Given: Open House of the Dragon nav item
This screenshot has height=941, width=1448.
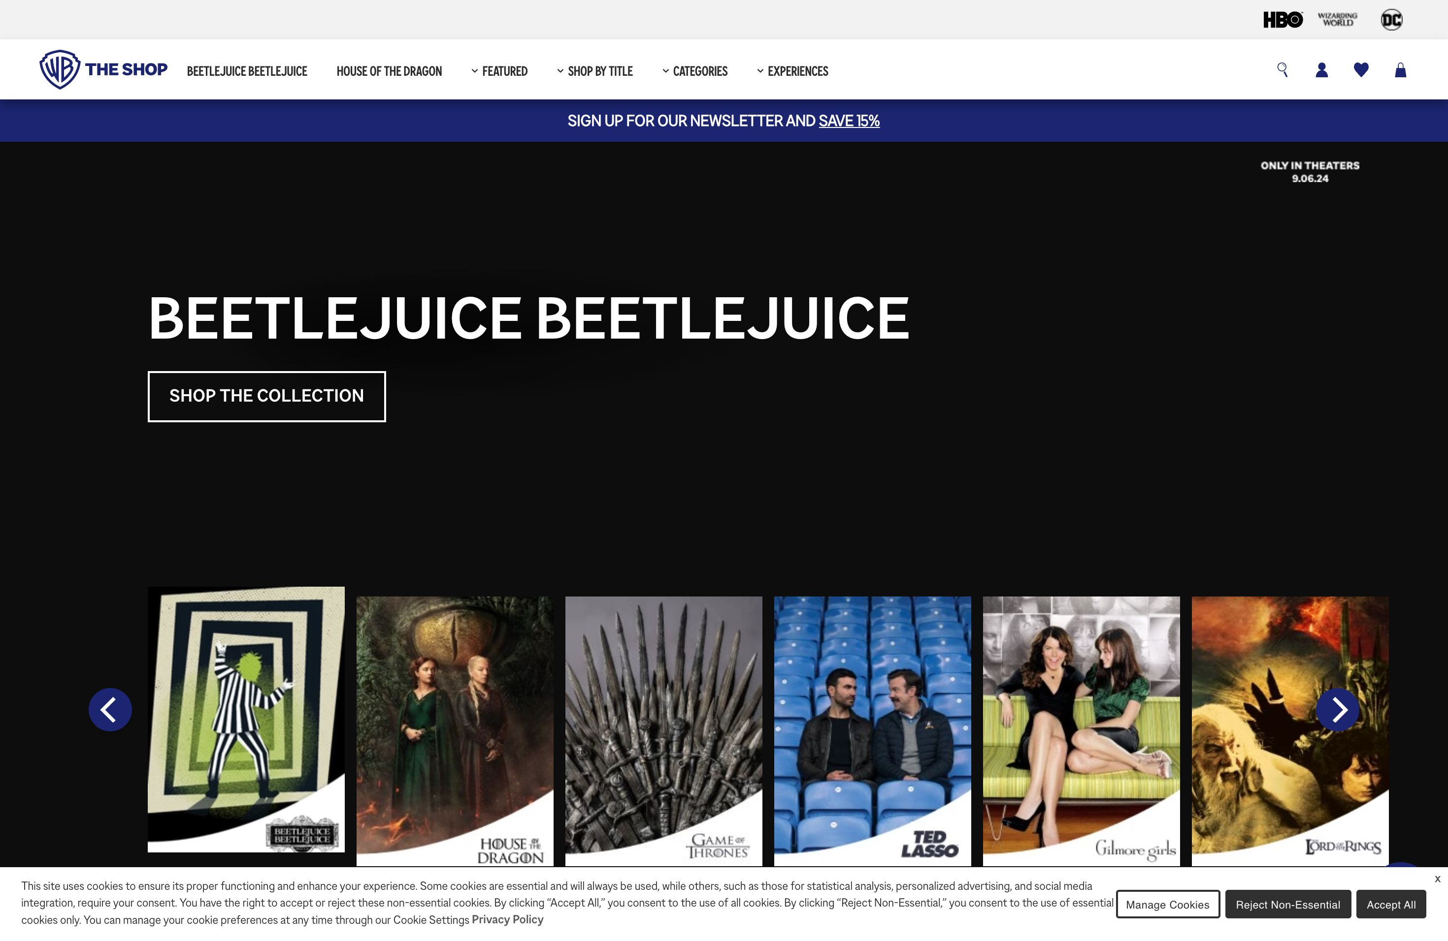Looking at the screenshot, I should point(390,71).
